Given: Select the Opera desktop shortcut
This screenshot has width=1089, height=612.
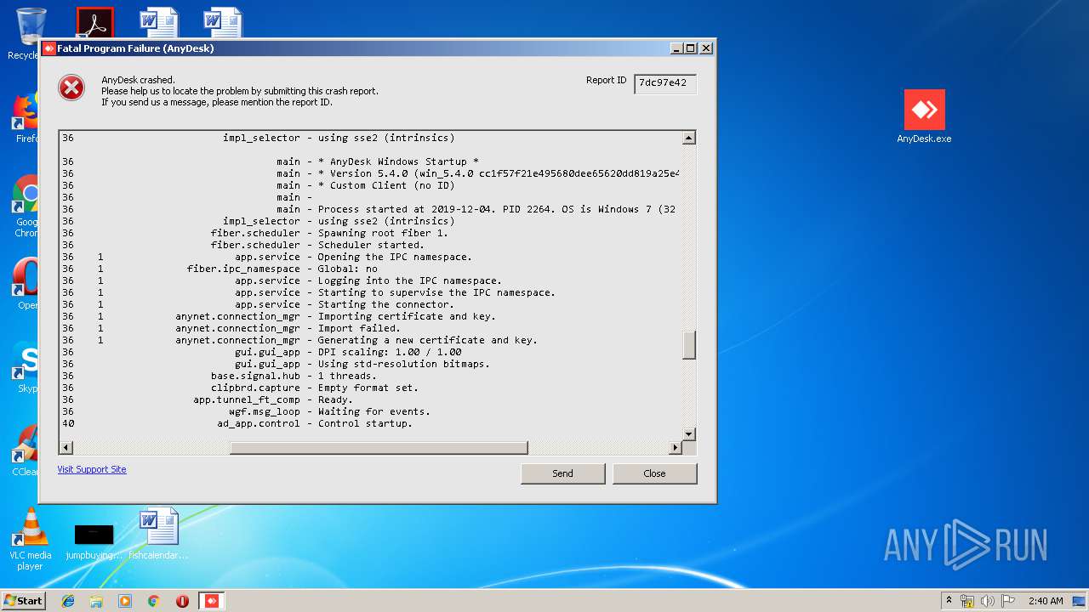Looking at the screenshot, I should point(26,284).
